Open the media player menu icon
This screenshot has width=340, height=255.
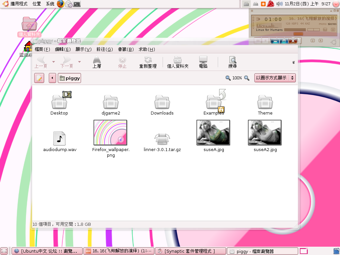(x=252, y=11)
